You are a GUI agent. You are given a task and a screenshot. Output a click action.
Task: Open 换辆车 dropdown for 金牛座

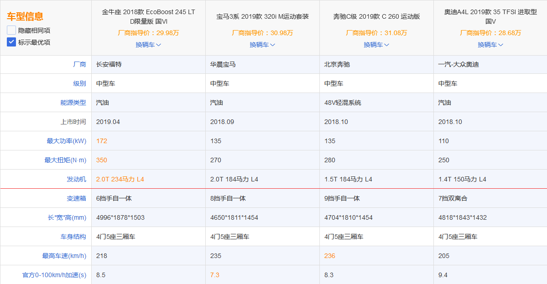(x=148, y=45)
